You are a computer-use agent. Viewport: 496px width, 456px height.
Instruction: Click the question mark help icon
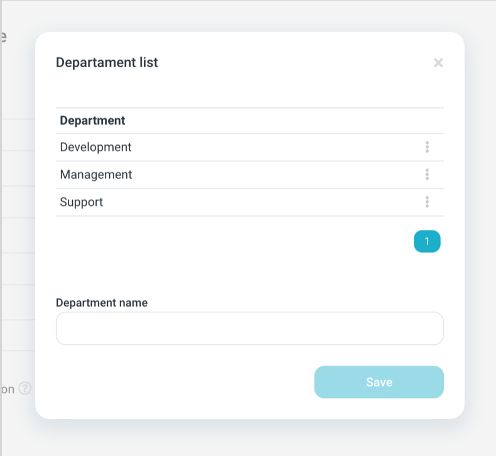pyautogui.click(x=24, y=388)
